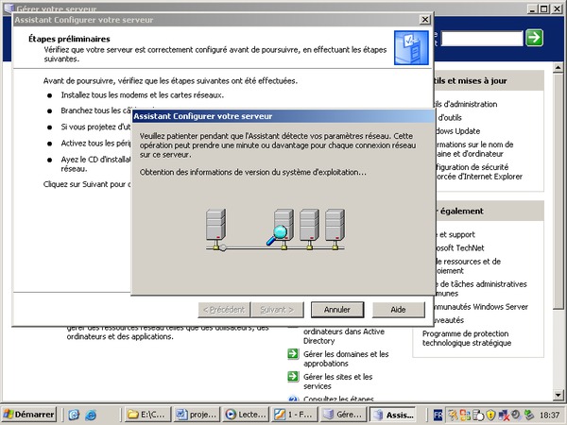The width and height of the screenshot is (567, 425).
Task: Click the green arrow beside Gérer les domaines
Action: coord(293,354)
